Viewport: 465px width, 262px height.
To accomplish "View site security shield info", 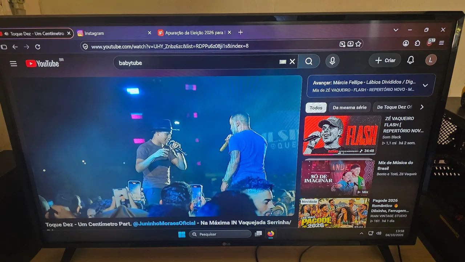I will point(85,47).
